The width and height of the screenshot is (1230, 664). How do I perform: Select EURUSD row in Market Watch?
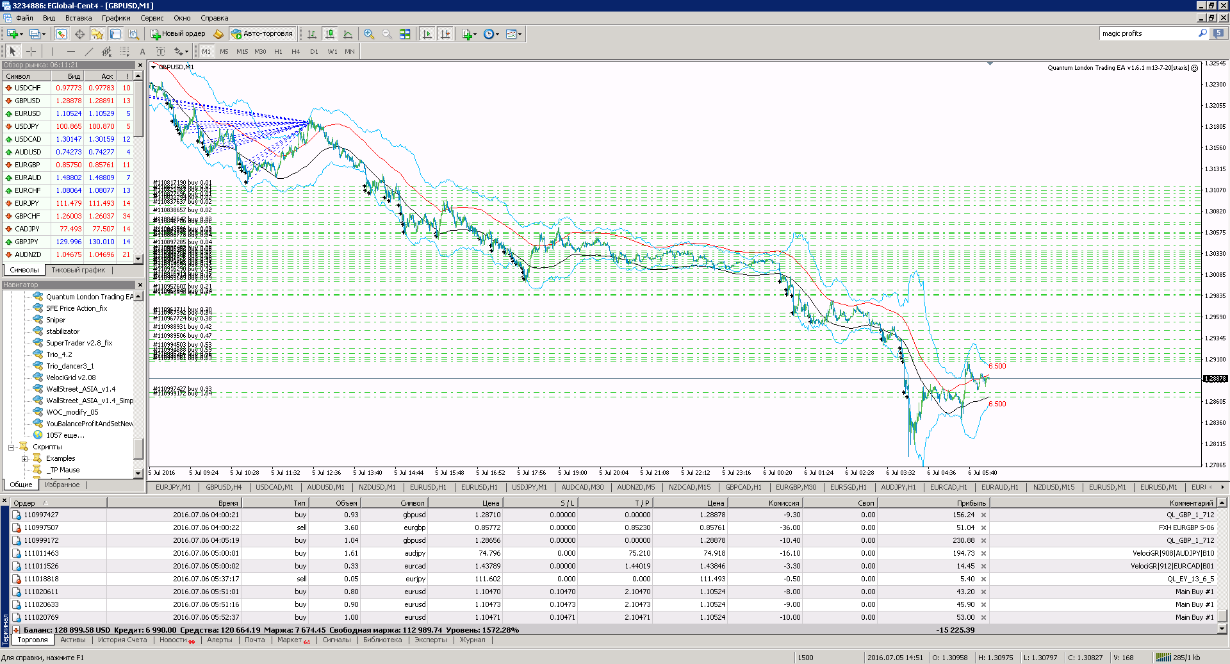click(68, 113)
